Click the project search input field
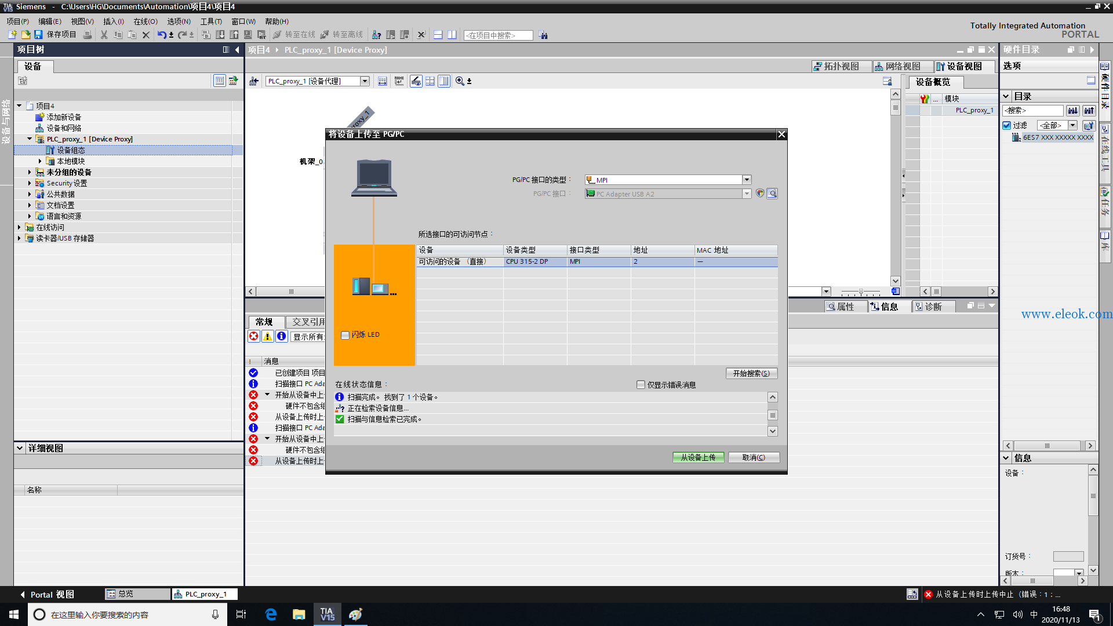 click(x=499, y=35)
